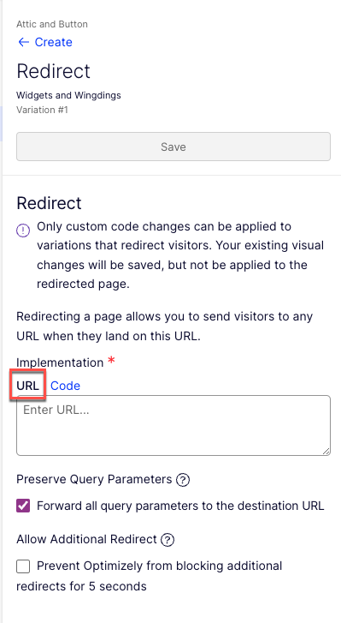Open Allow Additional Redirect help tooltip icon
This screenshot has height=623, width=341.
click(168, 540)
